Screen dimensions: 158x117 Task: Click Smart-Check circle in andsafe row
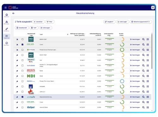pyautogui.click(x=122, y=97)
